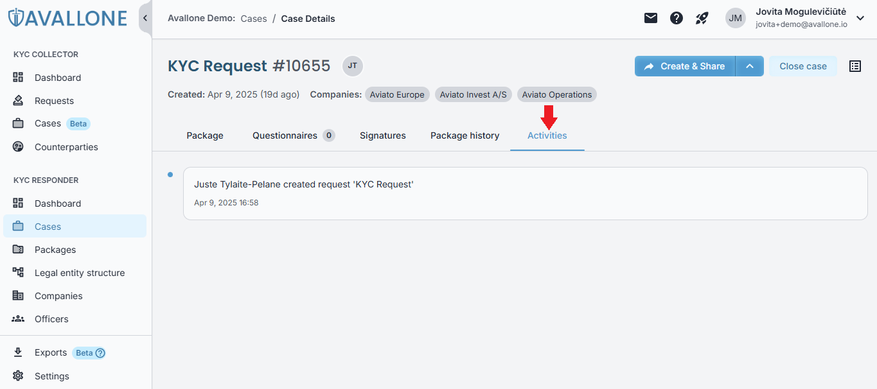Click the rocket icon in header

point(702,18)
